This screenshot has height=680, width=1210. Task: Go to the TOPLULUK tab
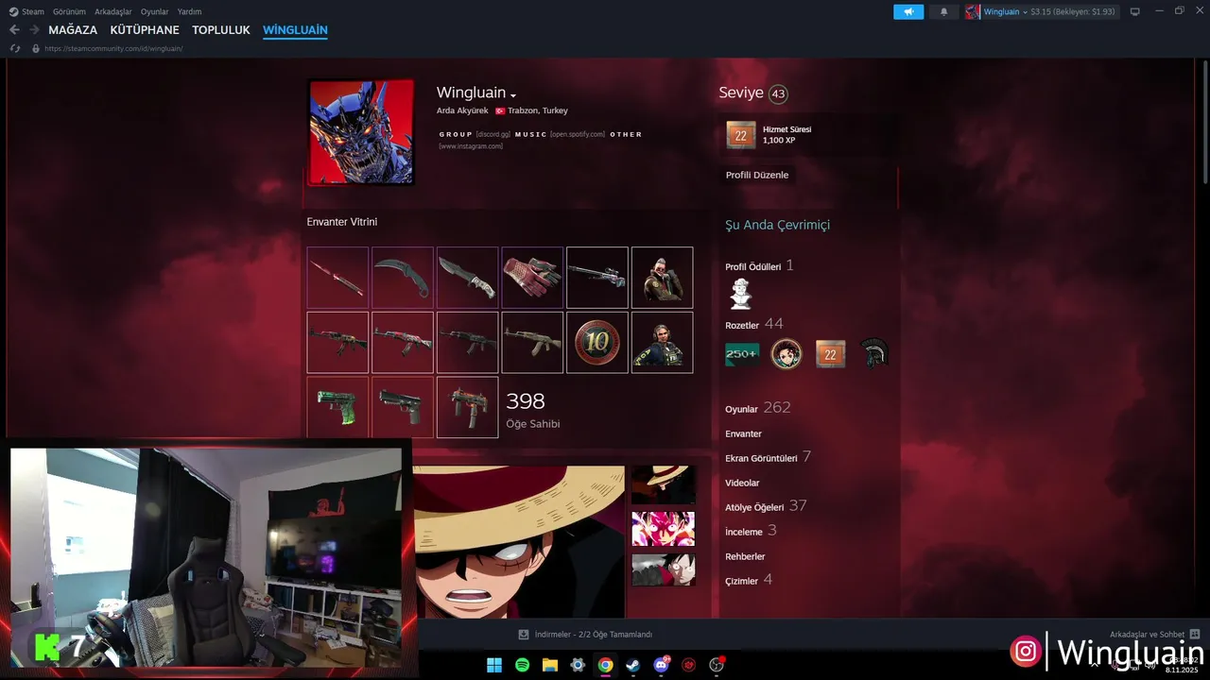tap(221, 30)
